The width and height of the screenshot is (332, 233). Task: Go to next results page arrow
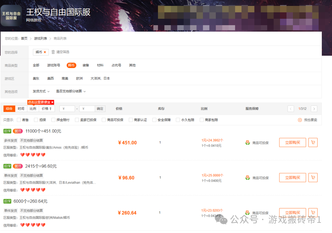click(314, 109)
